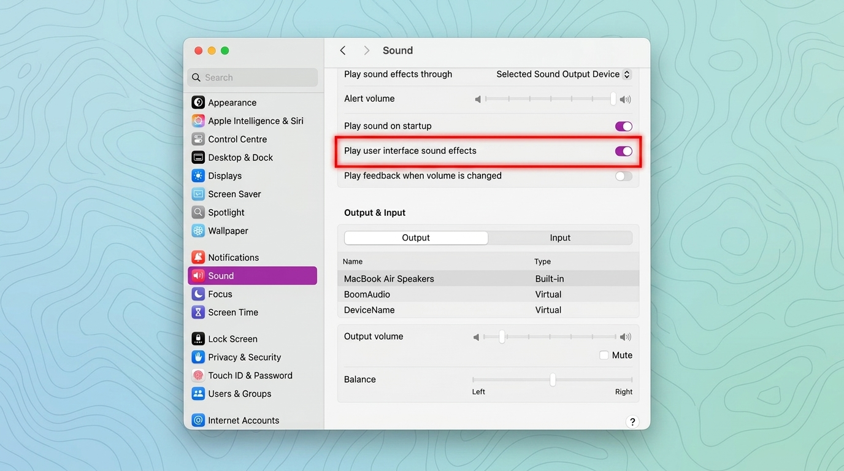Click alert volume loud speaker icon
This screenshot has height=471, width=844.
pos(626,99)
